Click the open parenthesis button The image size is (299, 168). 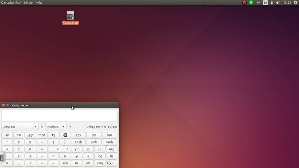pos(53,142)
